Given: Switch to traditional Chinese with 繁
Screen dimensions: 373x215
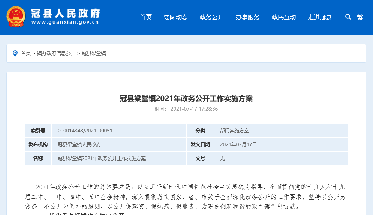Looking at the screenshot, I should point(360,17).
